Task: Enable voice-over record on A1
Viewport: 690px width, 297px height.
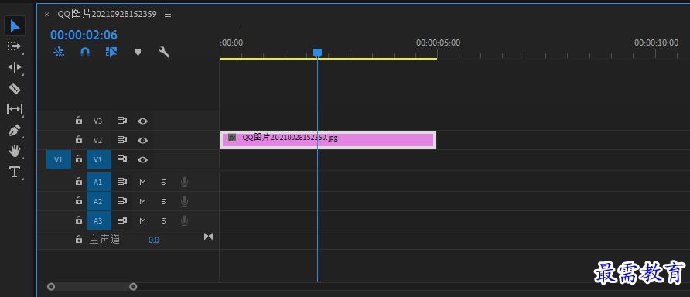Action: coord(184,183)
